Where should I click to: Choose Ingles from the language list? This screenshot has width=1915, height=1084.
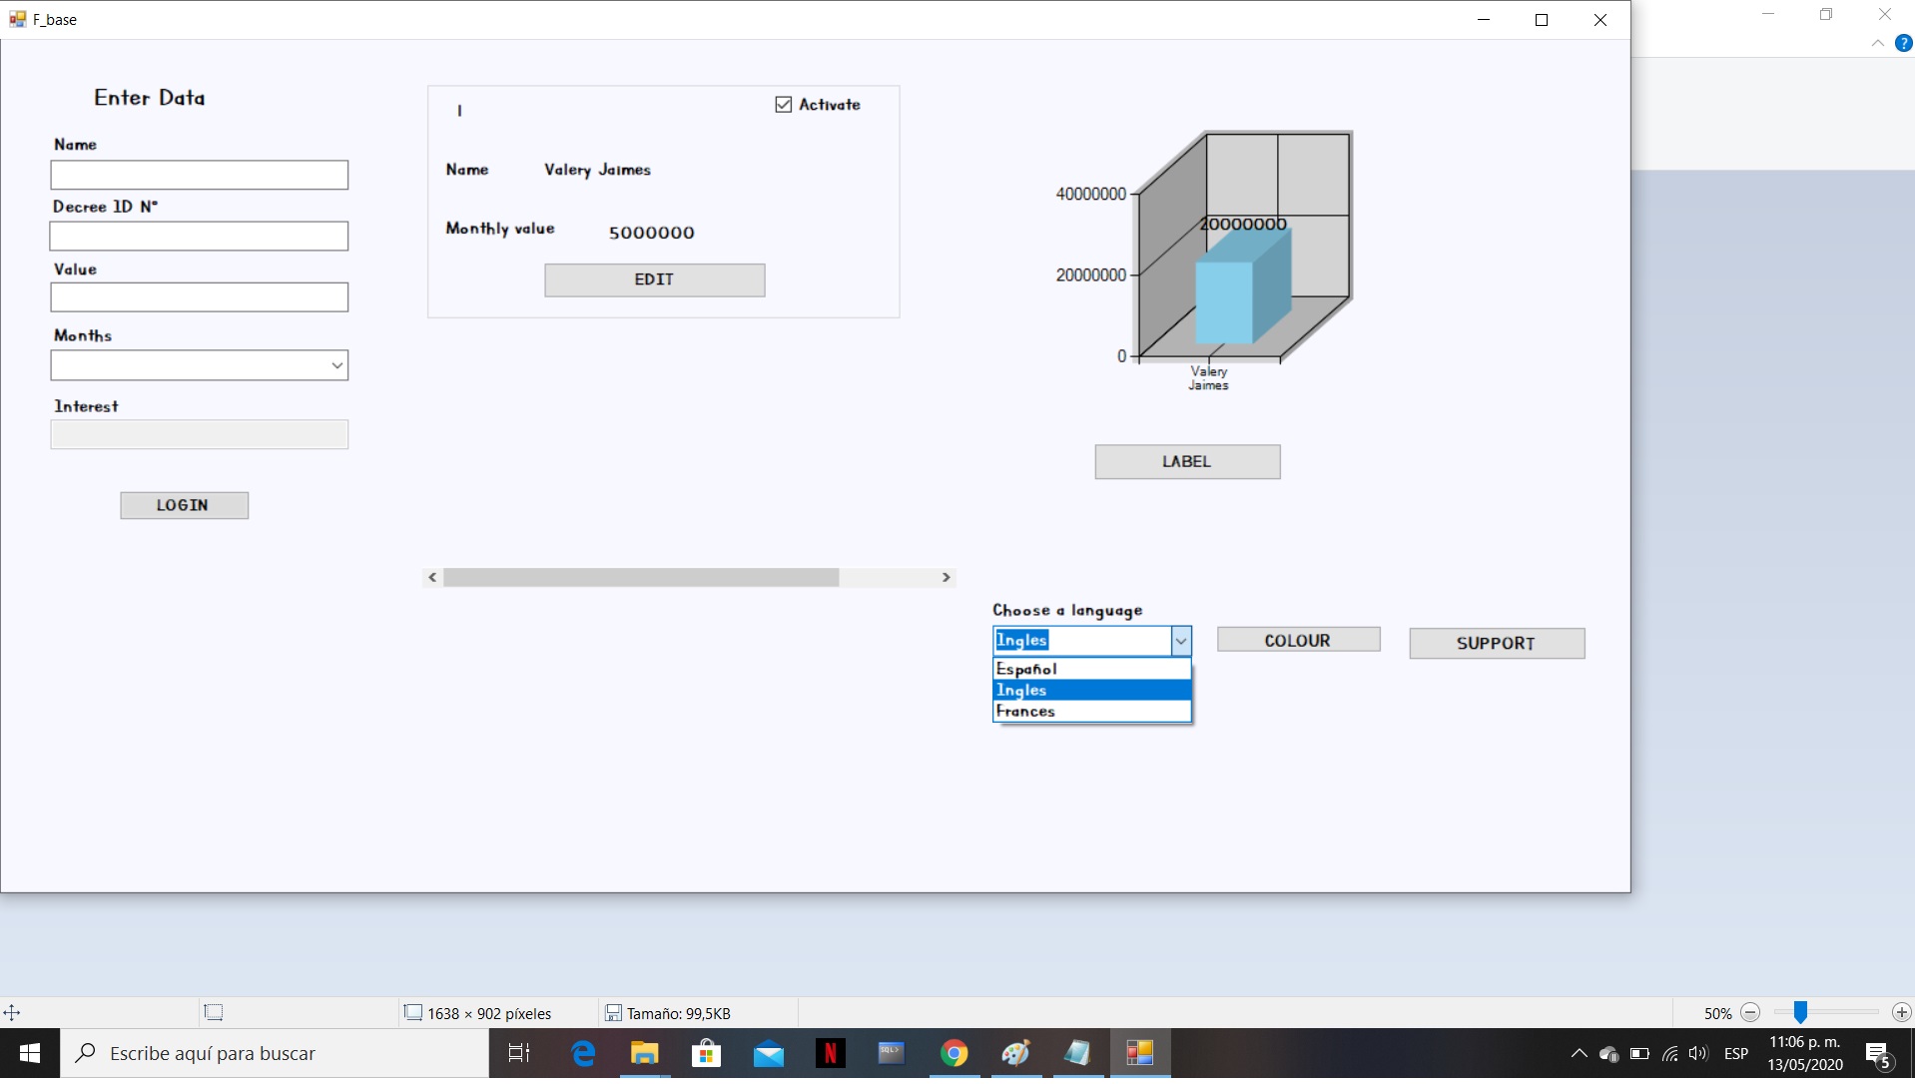click(x=1092, y=690)
